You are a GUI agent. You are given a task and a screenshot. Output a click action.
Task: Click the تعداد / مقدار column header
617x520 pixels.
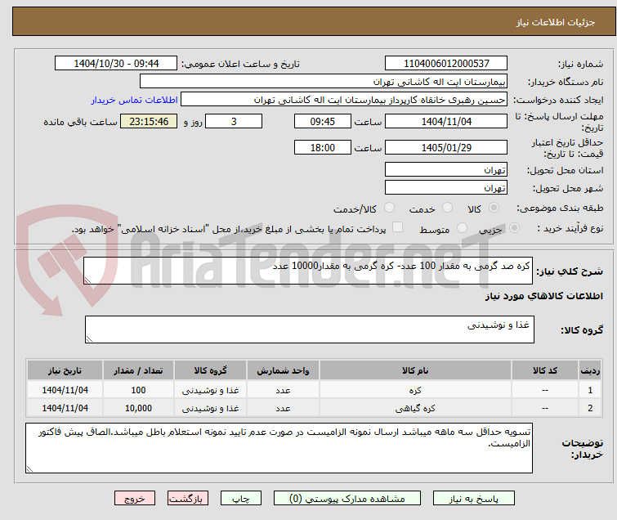[138, 370]
